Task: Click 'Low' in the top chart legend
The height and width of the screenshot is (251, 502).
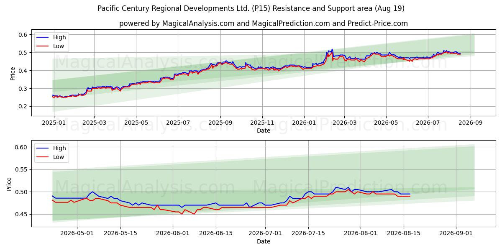Action: click(59, 46)
